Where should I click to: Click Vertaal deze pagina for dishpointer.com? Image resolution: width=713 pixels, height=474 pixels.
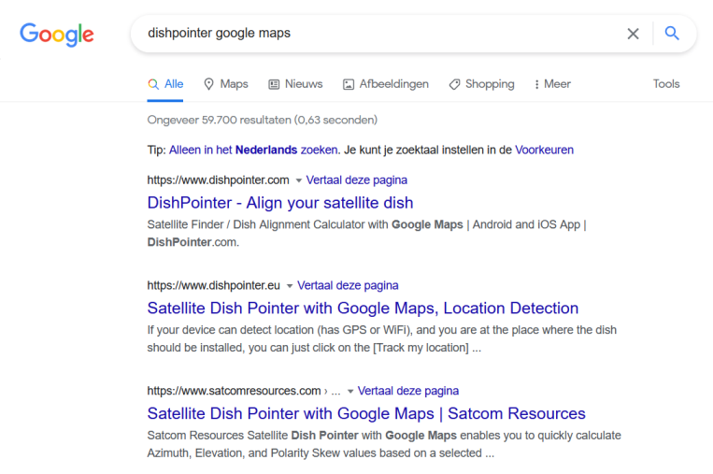click(x=357, y=180)
